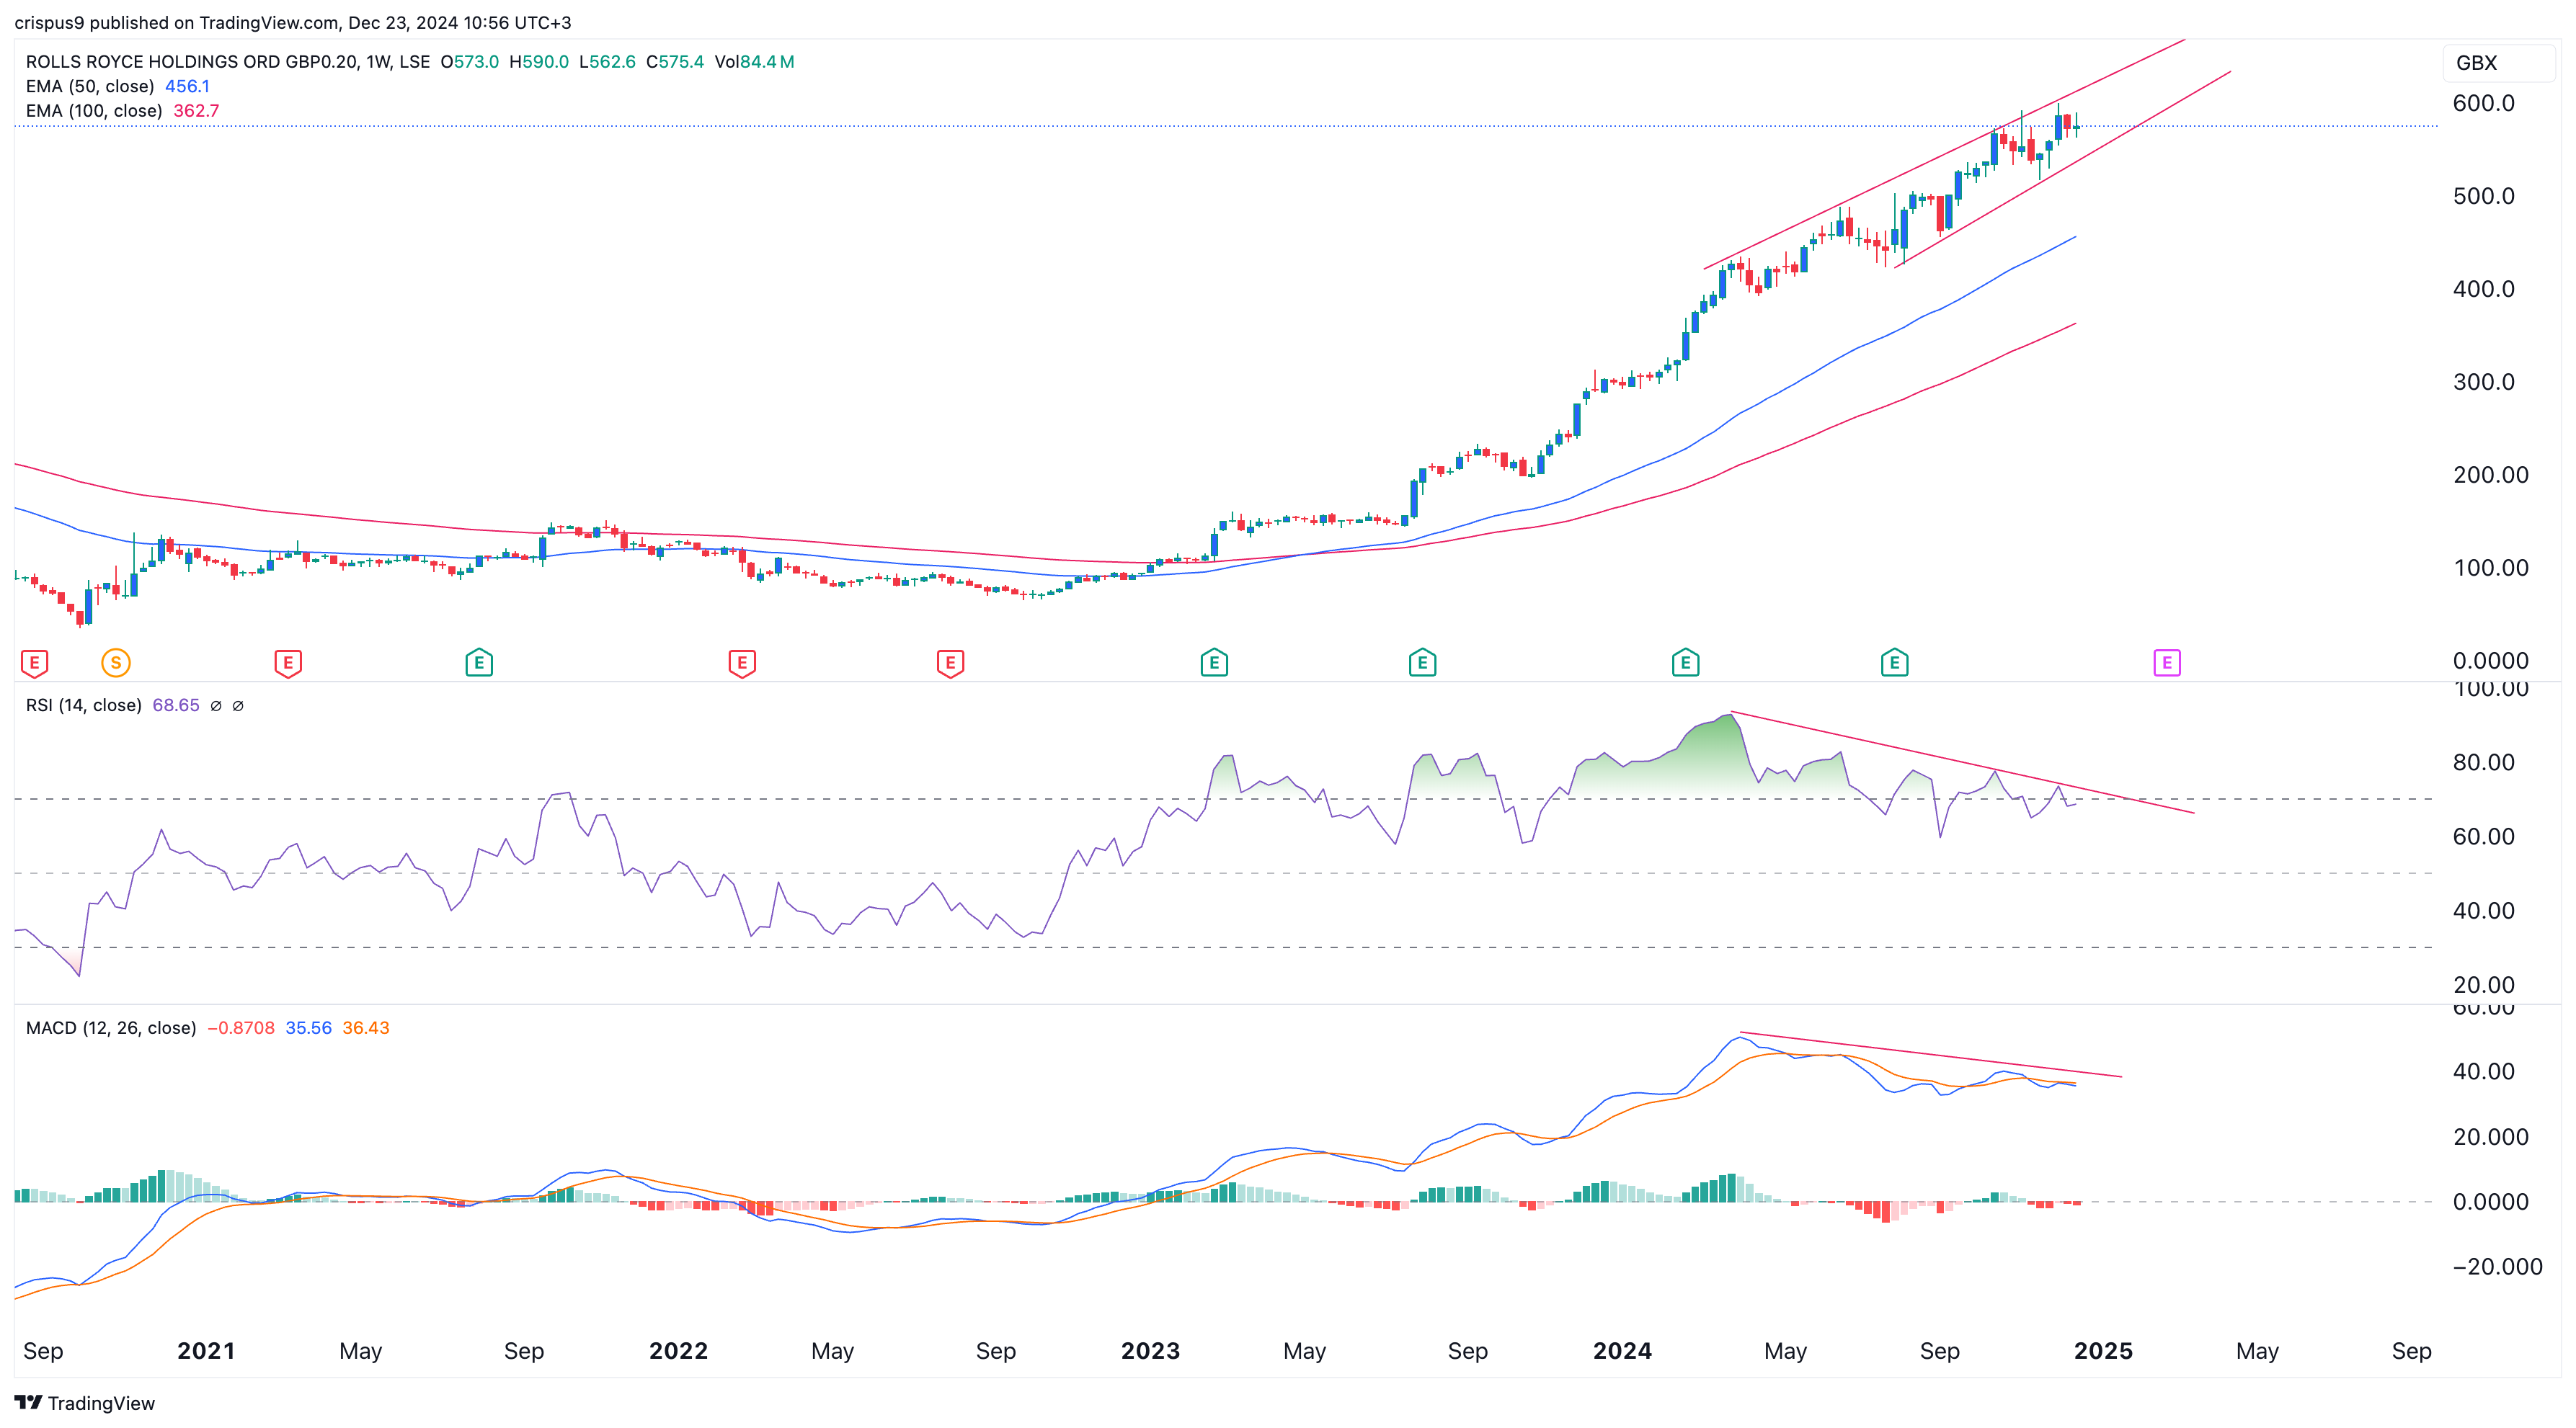
Task: Click the 2024 label on the time axis
Action: click(x=1622, y=1350)
